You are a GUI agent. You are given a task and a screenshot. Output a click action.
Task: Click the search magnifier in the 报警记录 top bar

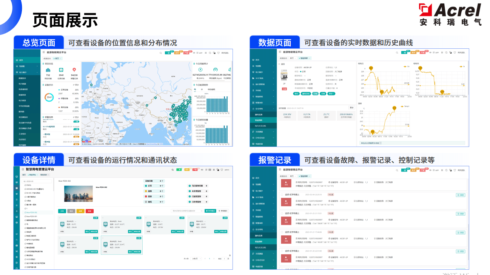(x=396, y=170)
